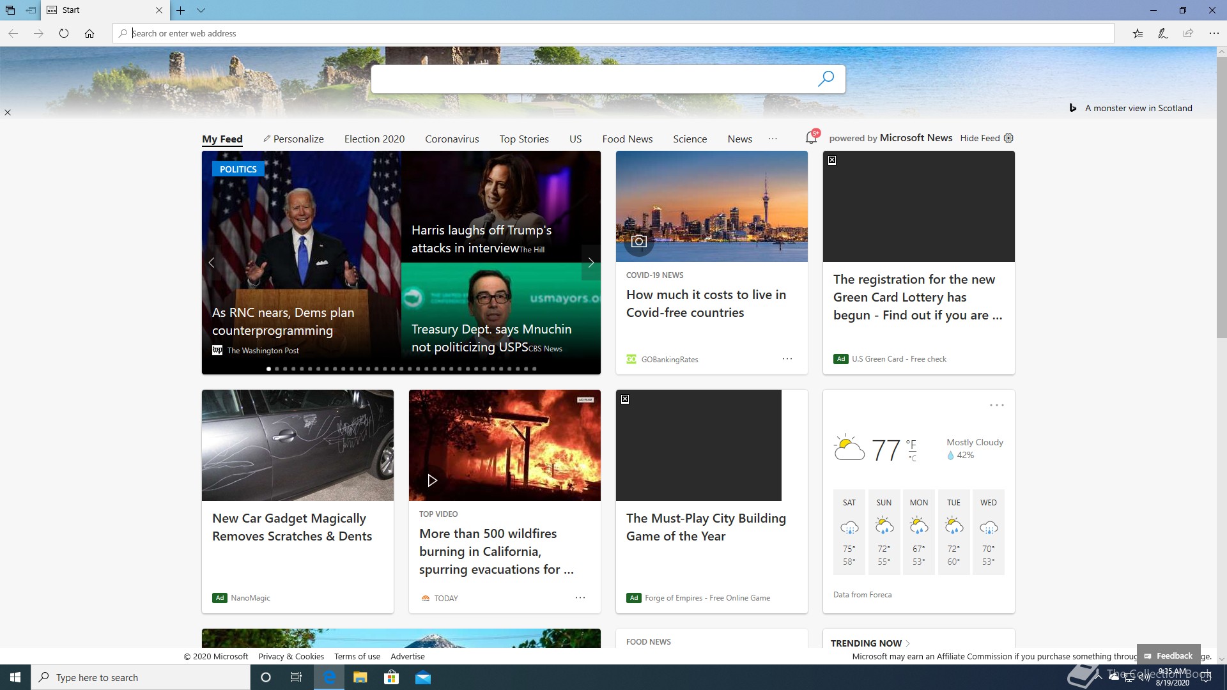This screenshot has height=690, width=1227.
Task: Open weather card options ellipsis
Action: (x=997, y=405)
